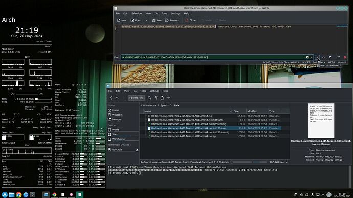Open the 70.5 GiB free space dropdown

click(x=279, y=162)
